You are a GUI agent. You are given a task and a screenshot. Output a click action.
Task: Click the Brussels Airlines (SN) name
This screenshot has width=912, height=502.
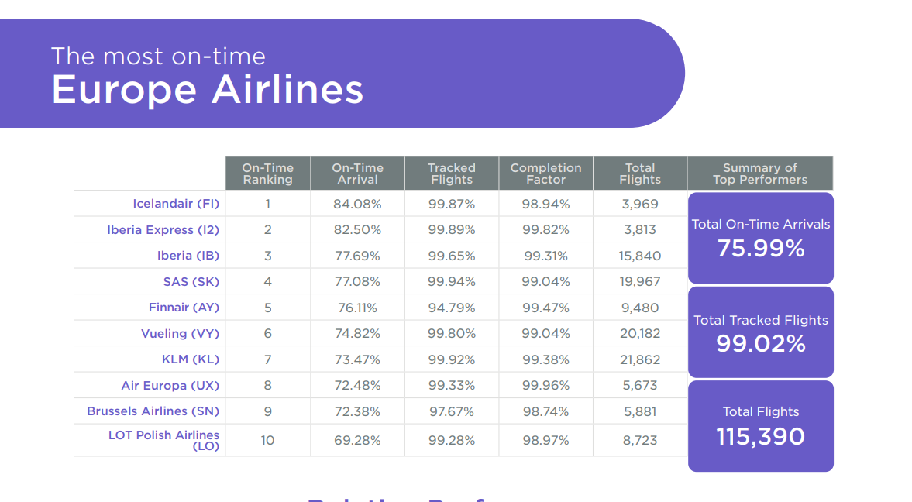coord(153,411)
